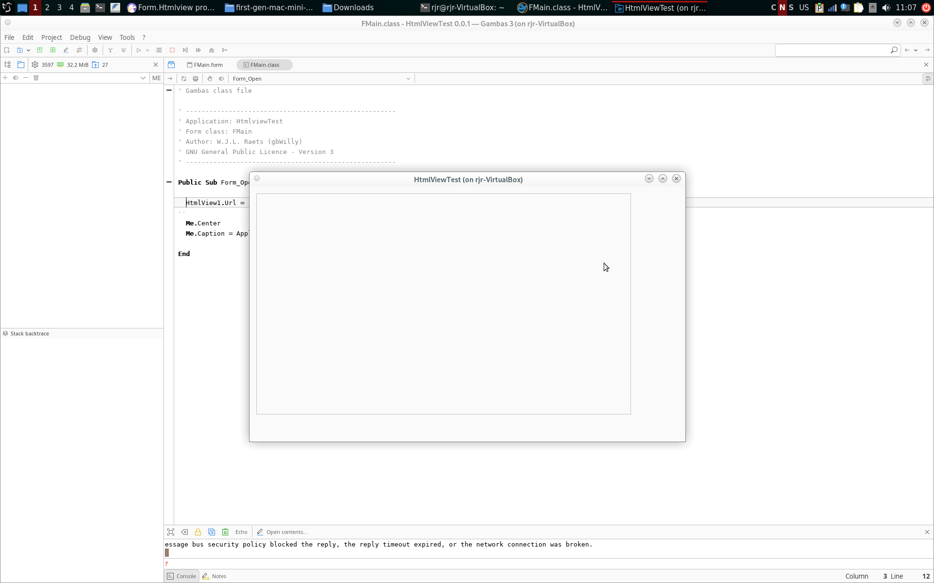Collapse the Form_Open sub fold marker
The height and width of the screenshot is (583, 934).
coord(169,182)
